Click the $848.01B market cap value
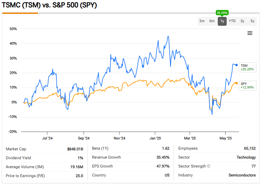The image size is (260, 184). (x=75, y=149)
